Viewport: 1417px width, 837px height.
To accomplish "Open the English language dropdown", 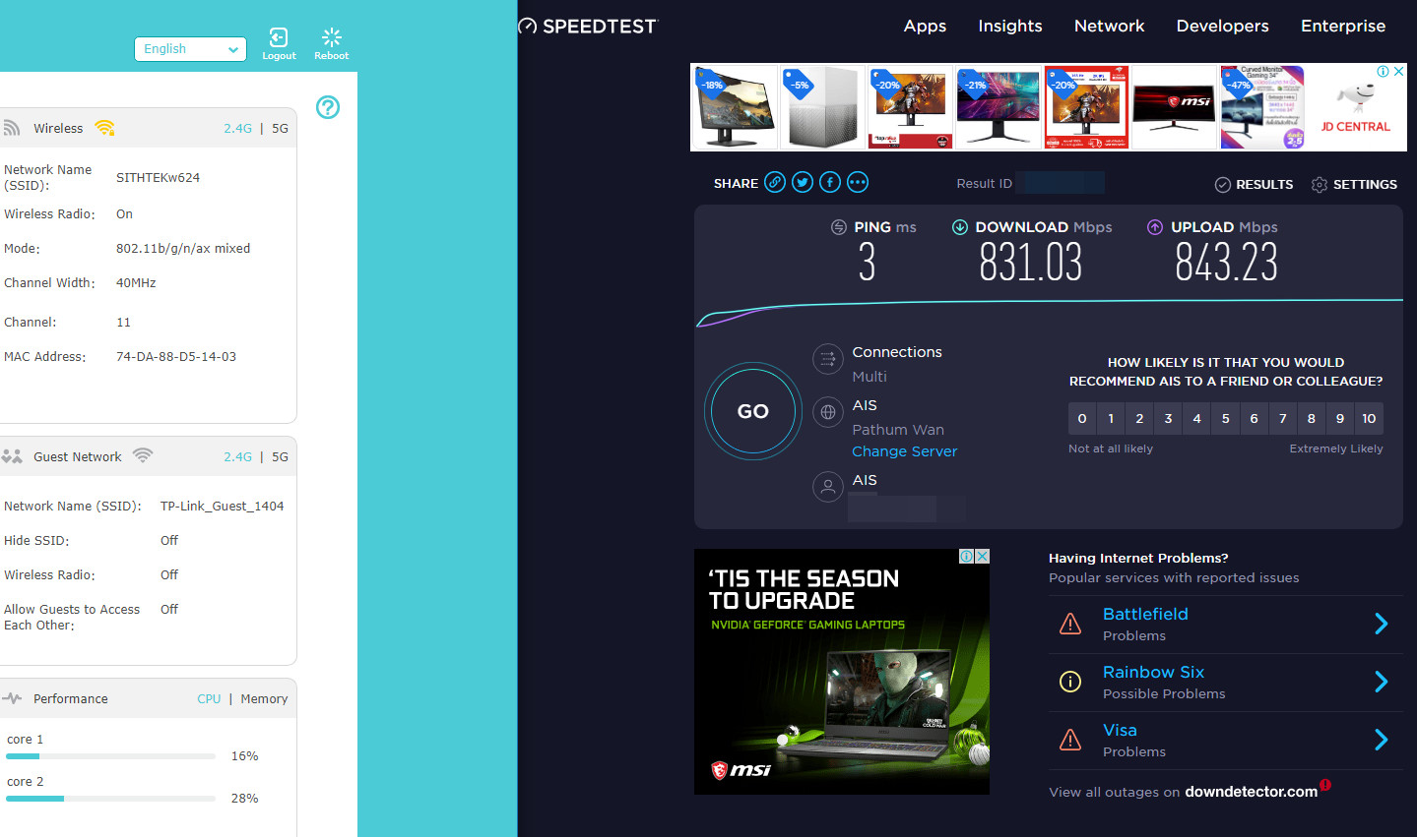I will [x=191, y=49].
